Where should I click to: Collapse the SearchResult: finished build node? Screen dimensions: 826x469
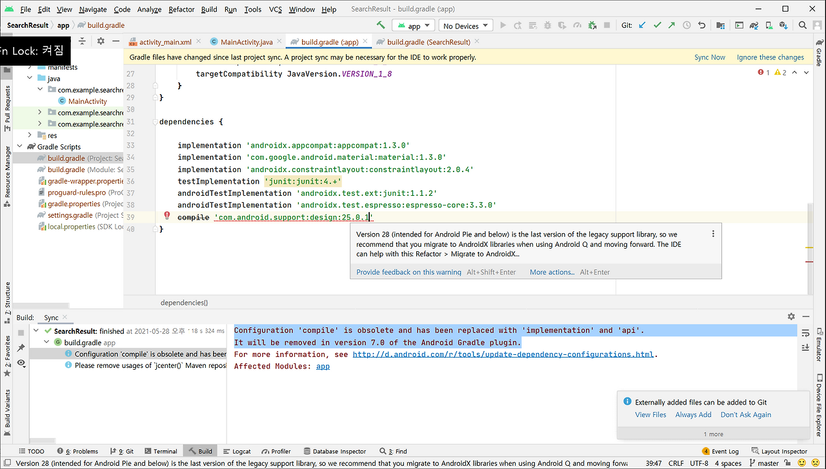click(x=37, y=331)
